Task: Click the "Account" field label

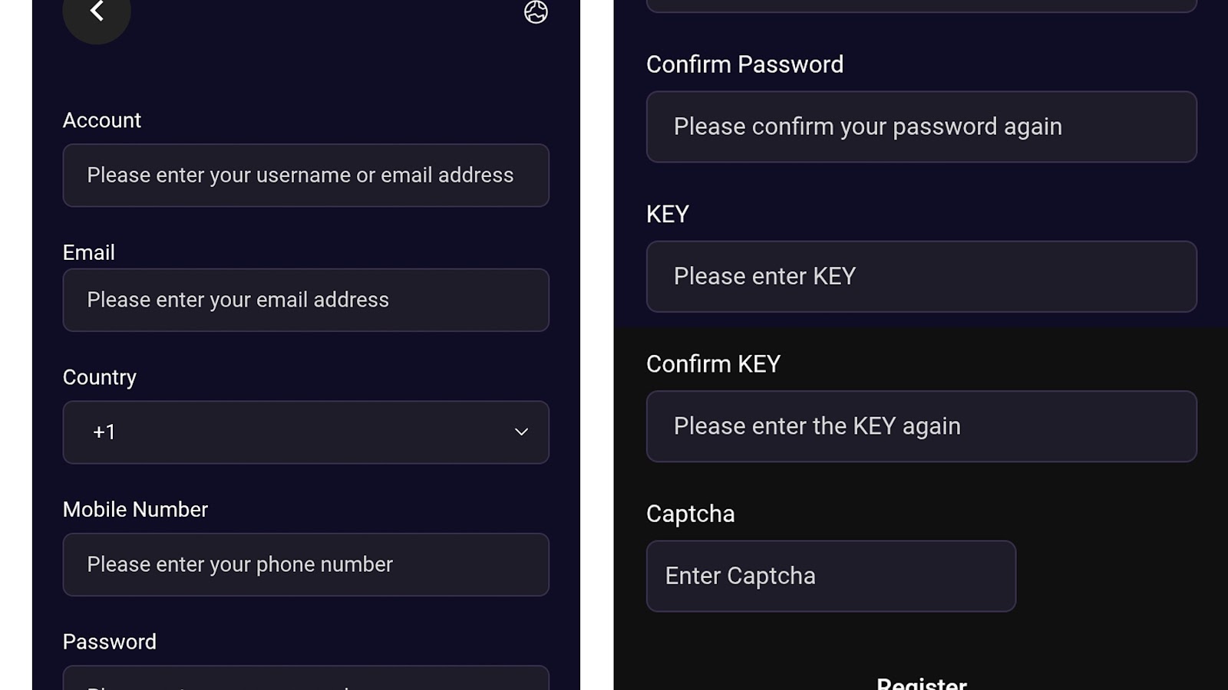Action: coord(102,120)
